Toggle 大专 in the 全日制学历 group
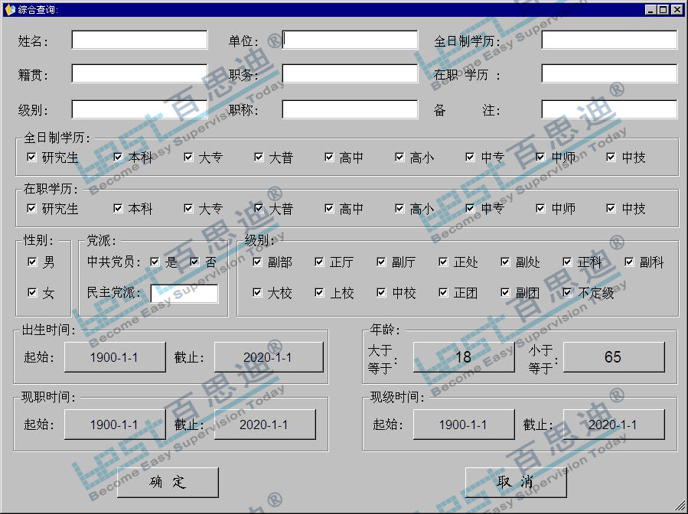 pyautogui.click(x=189, y=157)
